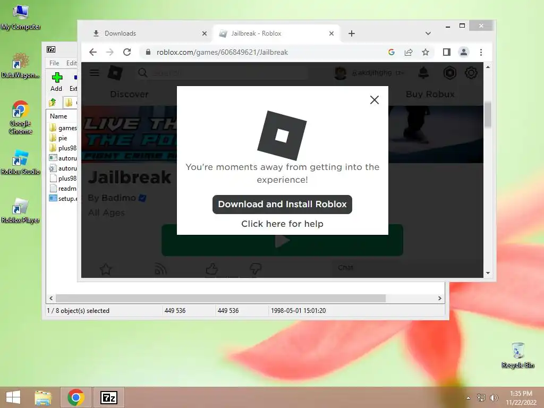Open Roblox Studio desktop shortcut
544x408 pixels.
[21, 161]
